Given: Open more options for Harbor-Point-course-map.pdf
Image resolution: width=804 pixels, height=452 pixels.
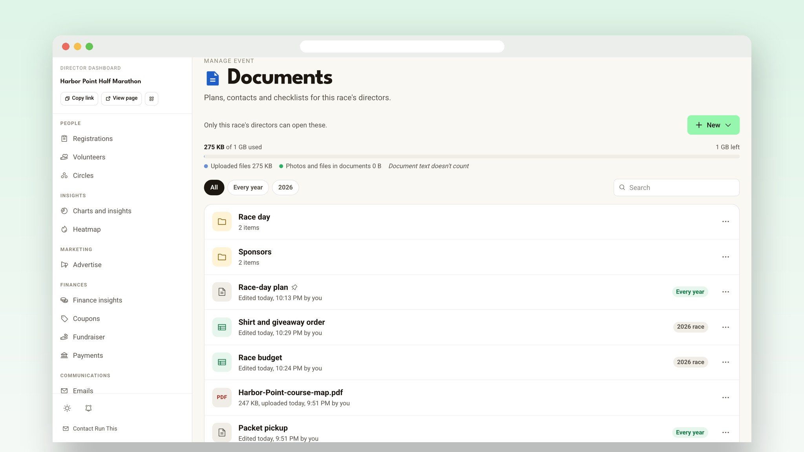Looking at the screenshot, I should click(x=725, y=397).
